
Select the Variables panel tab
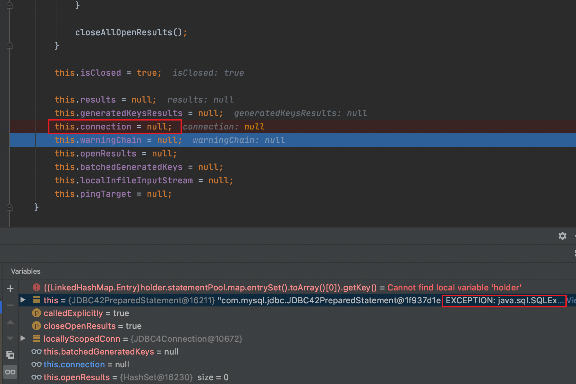(x=26, y=271)
